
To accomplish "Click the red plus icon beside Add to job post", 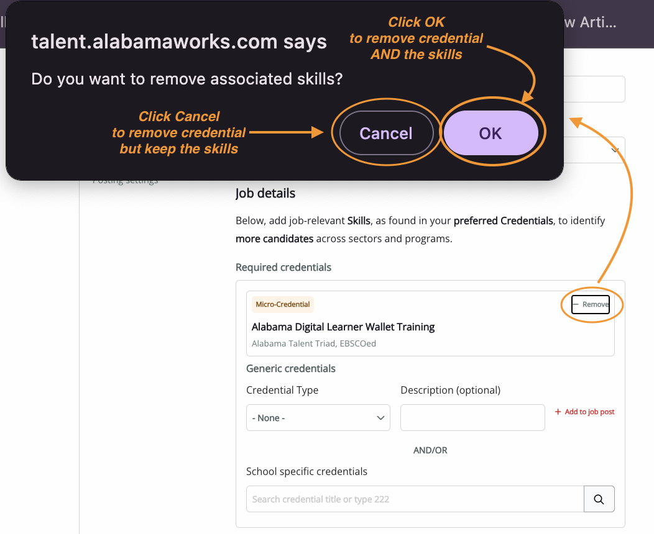I will click(x=558, y=412).
